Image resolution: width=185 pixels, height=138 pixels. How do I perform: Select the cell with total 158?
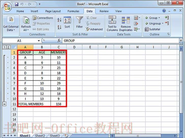[58, 104]
